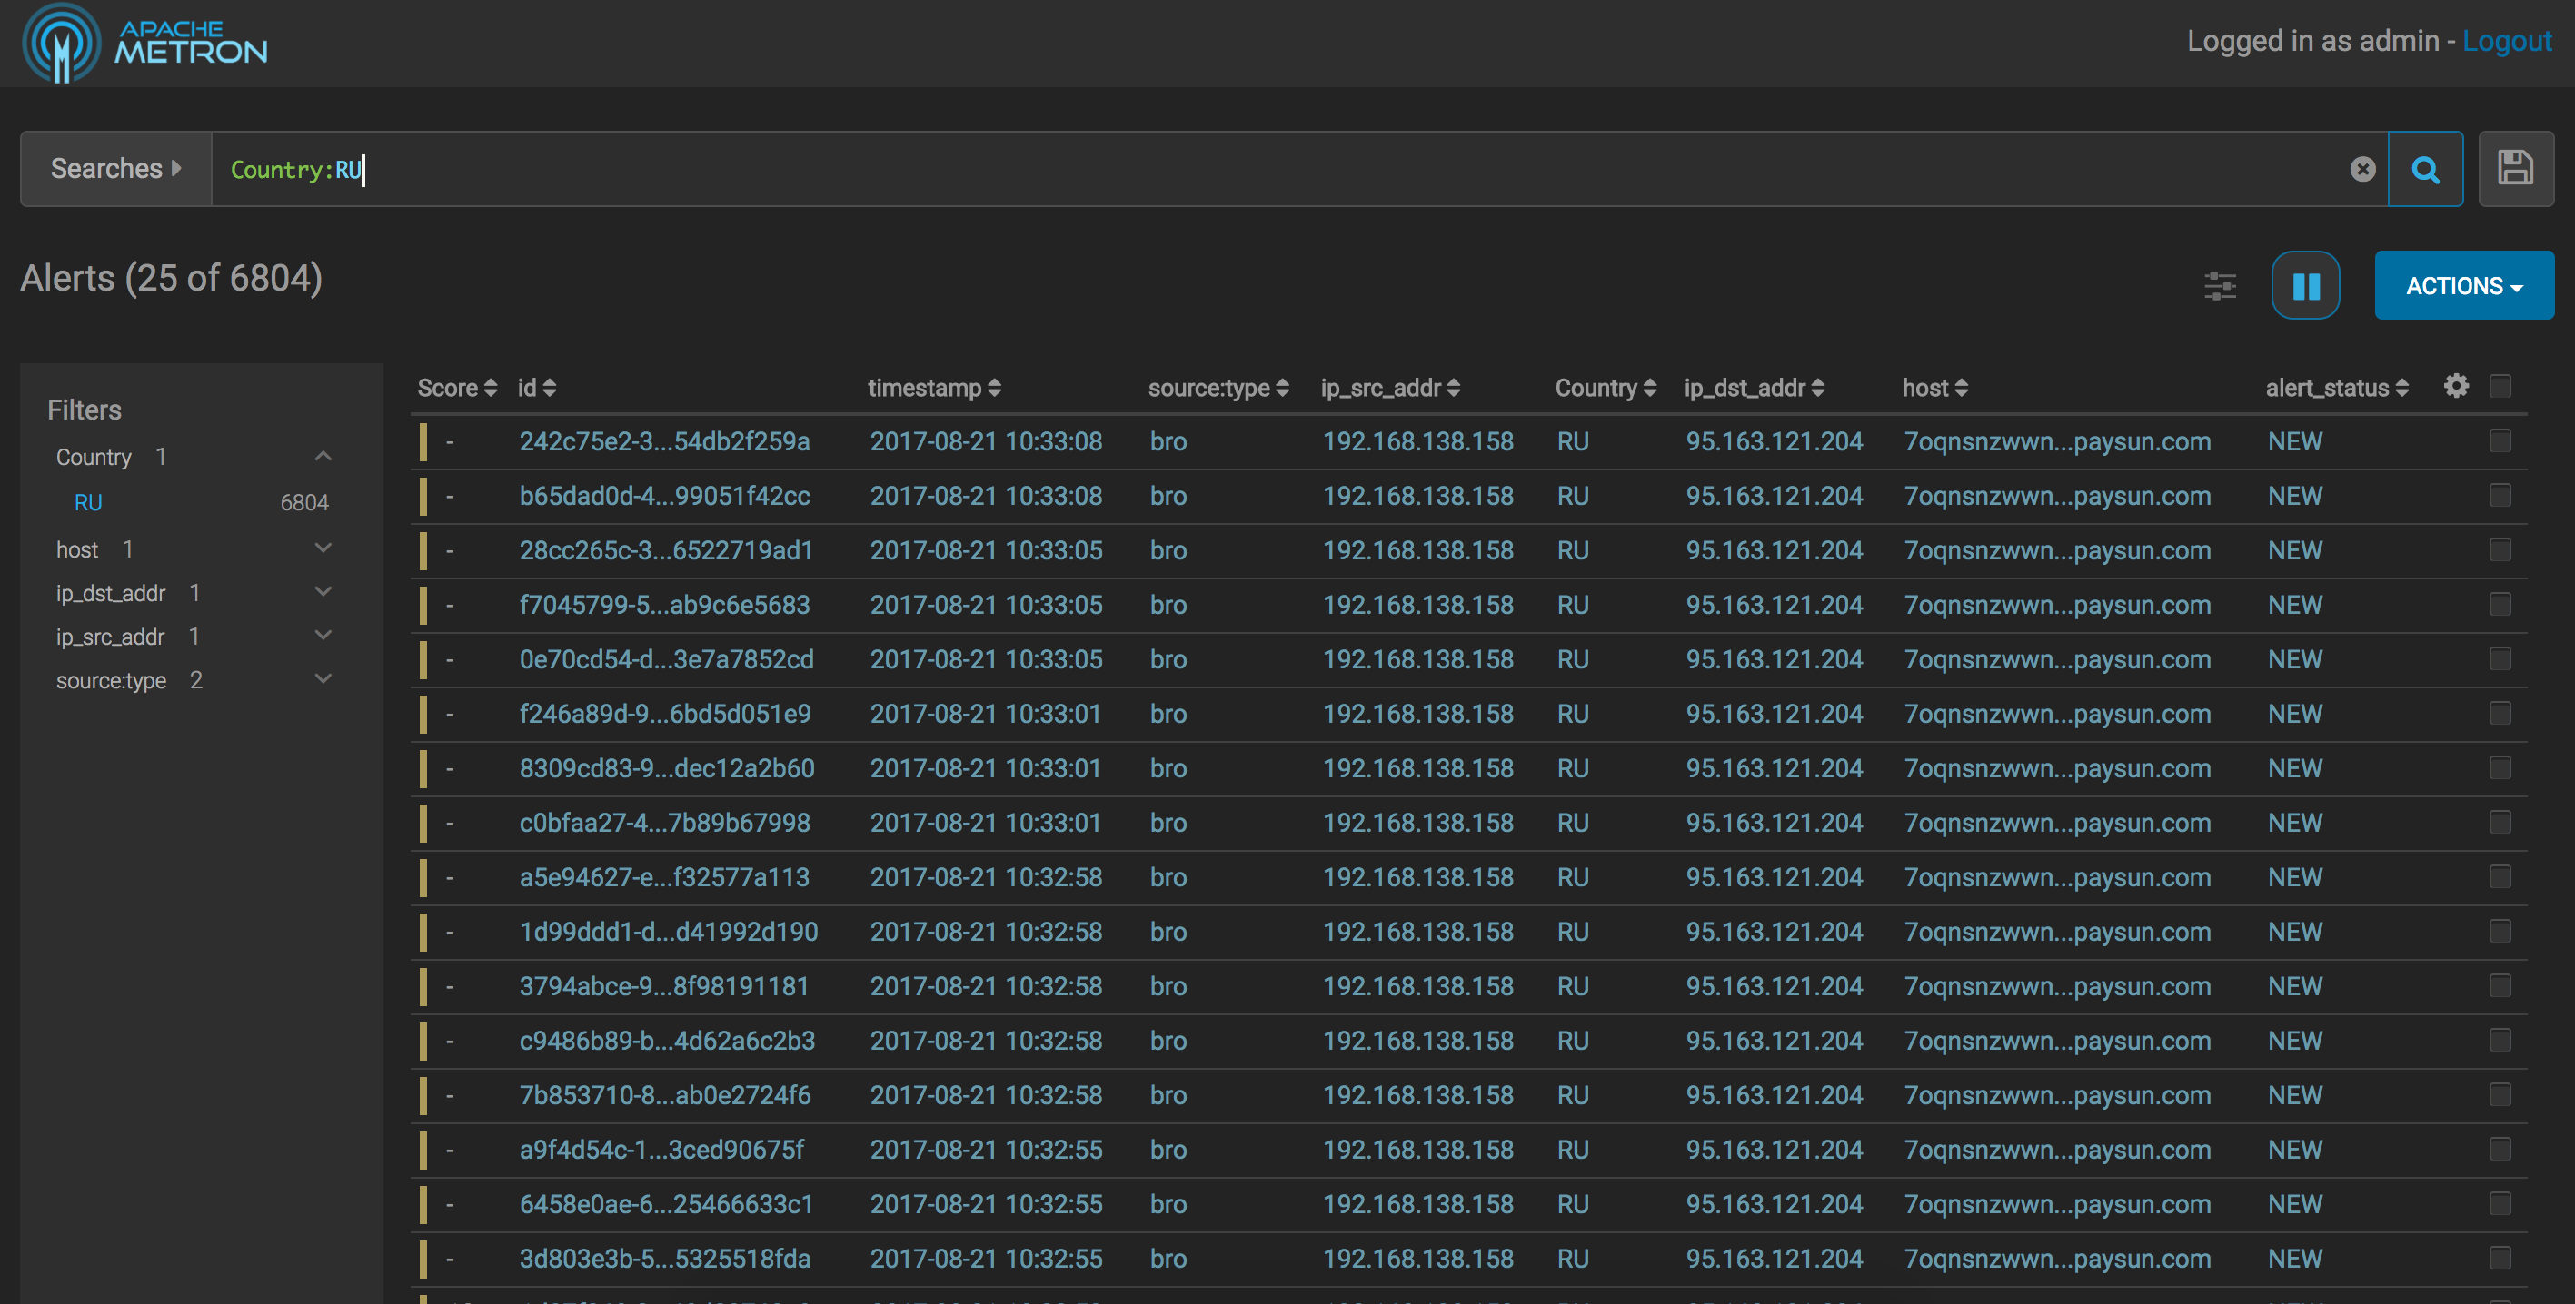The height and width of the screenshot is (1304, 2575).
Task: Click the Logout link
Action: [2507, 41]
